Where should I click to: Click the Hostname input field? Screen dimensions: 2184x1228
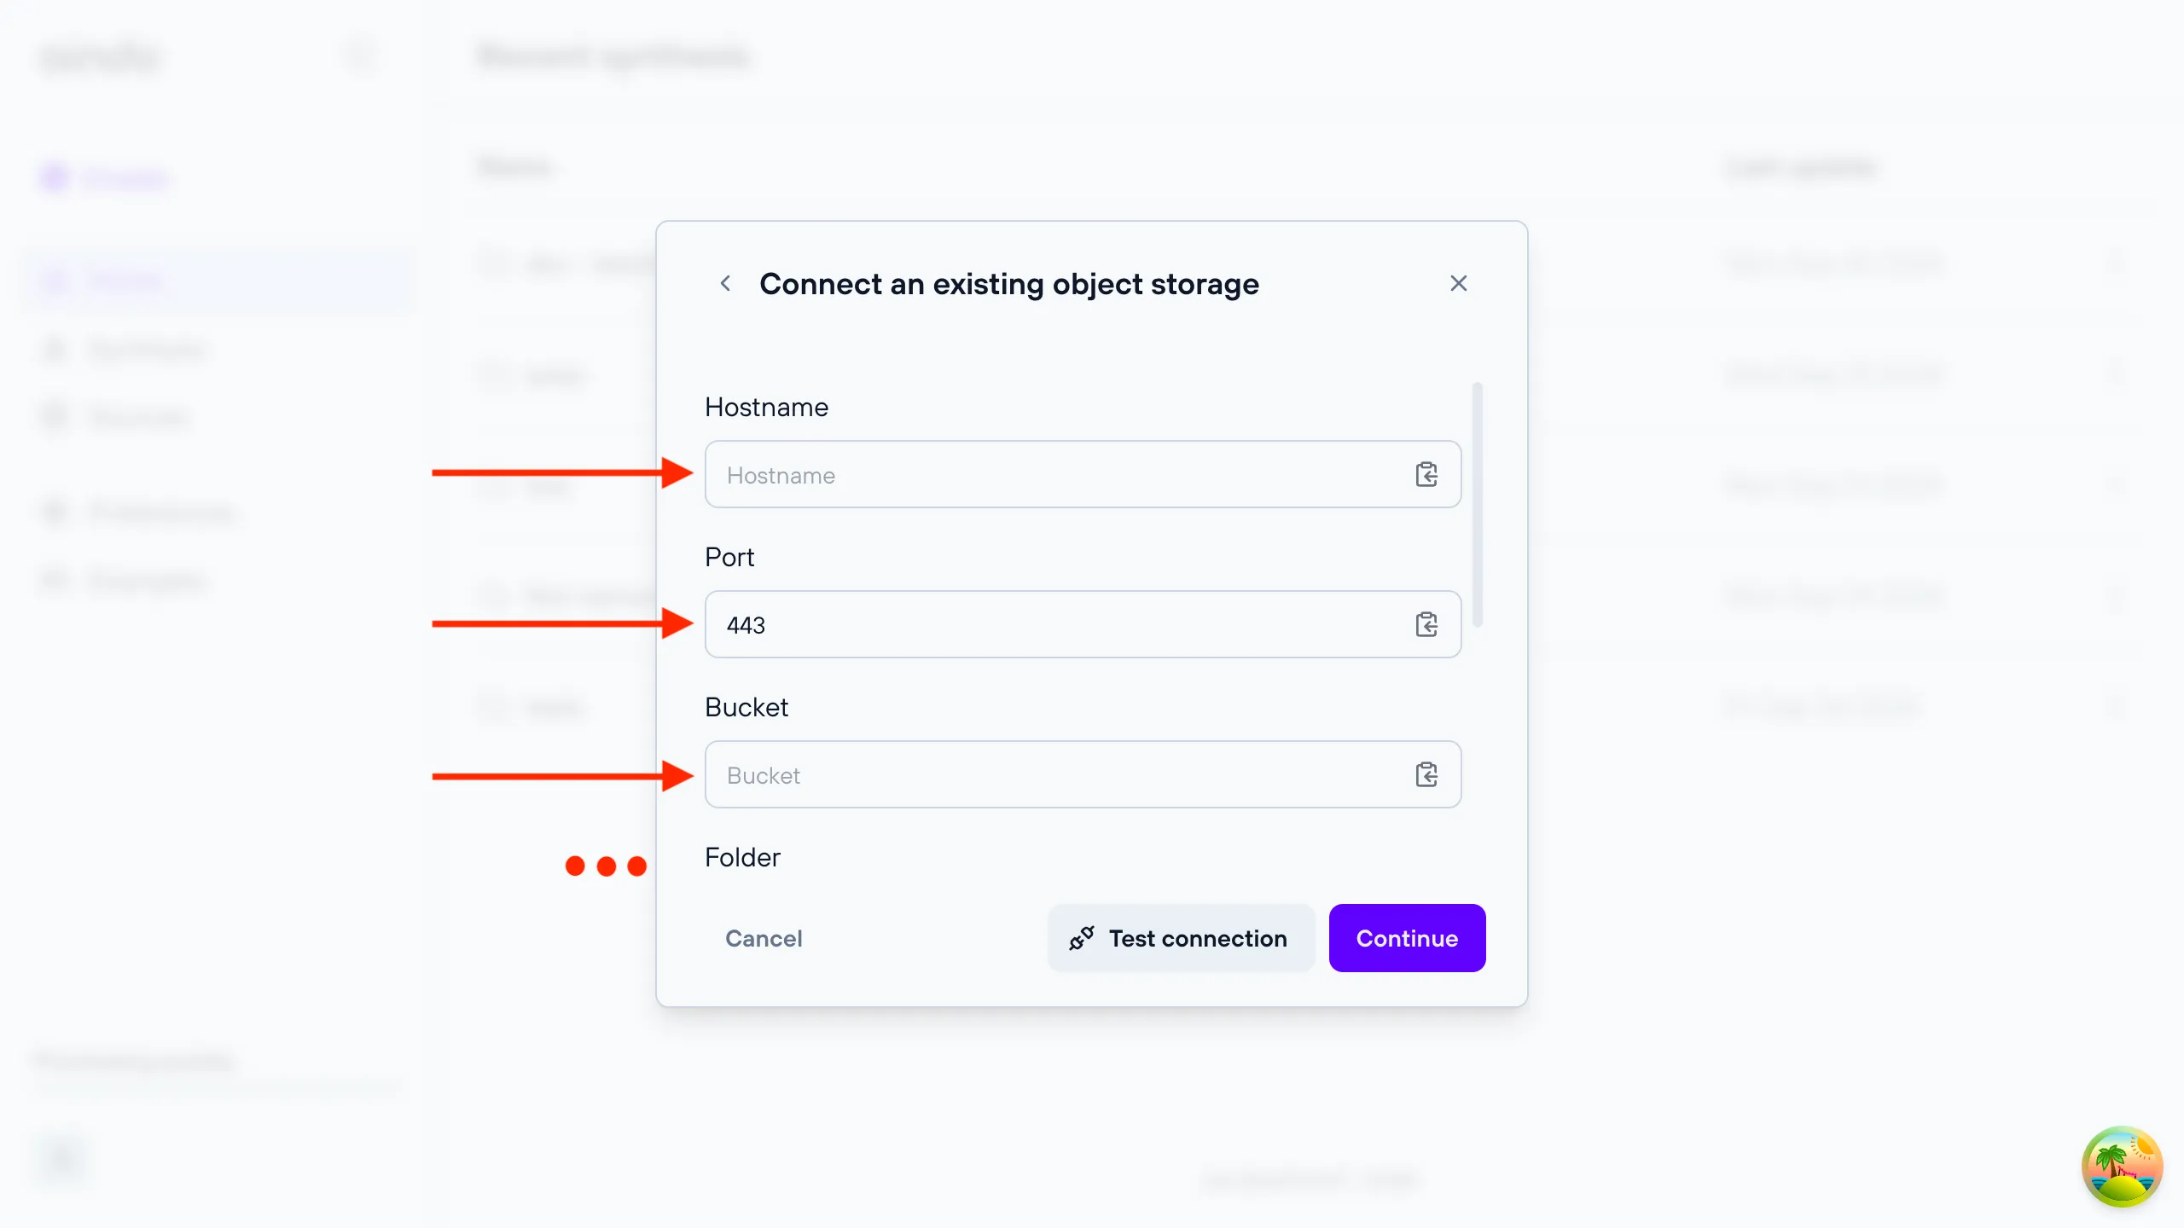[1083, 474]
